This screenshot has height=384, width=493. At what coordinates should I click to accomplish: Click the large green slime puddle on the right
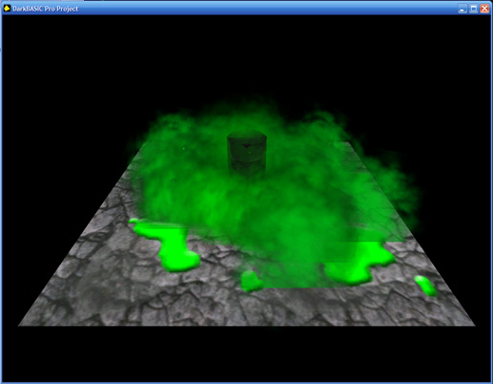tap(359, 263)
